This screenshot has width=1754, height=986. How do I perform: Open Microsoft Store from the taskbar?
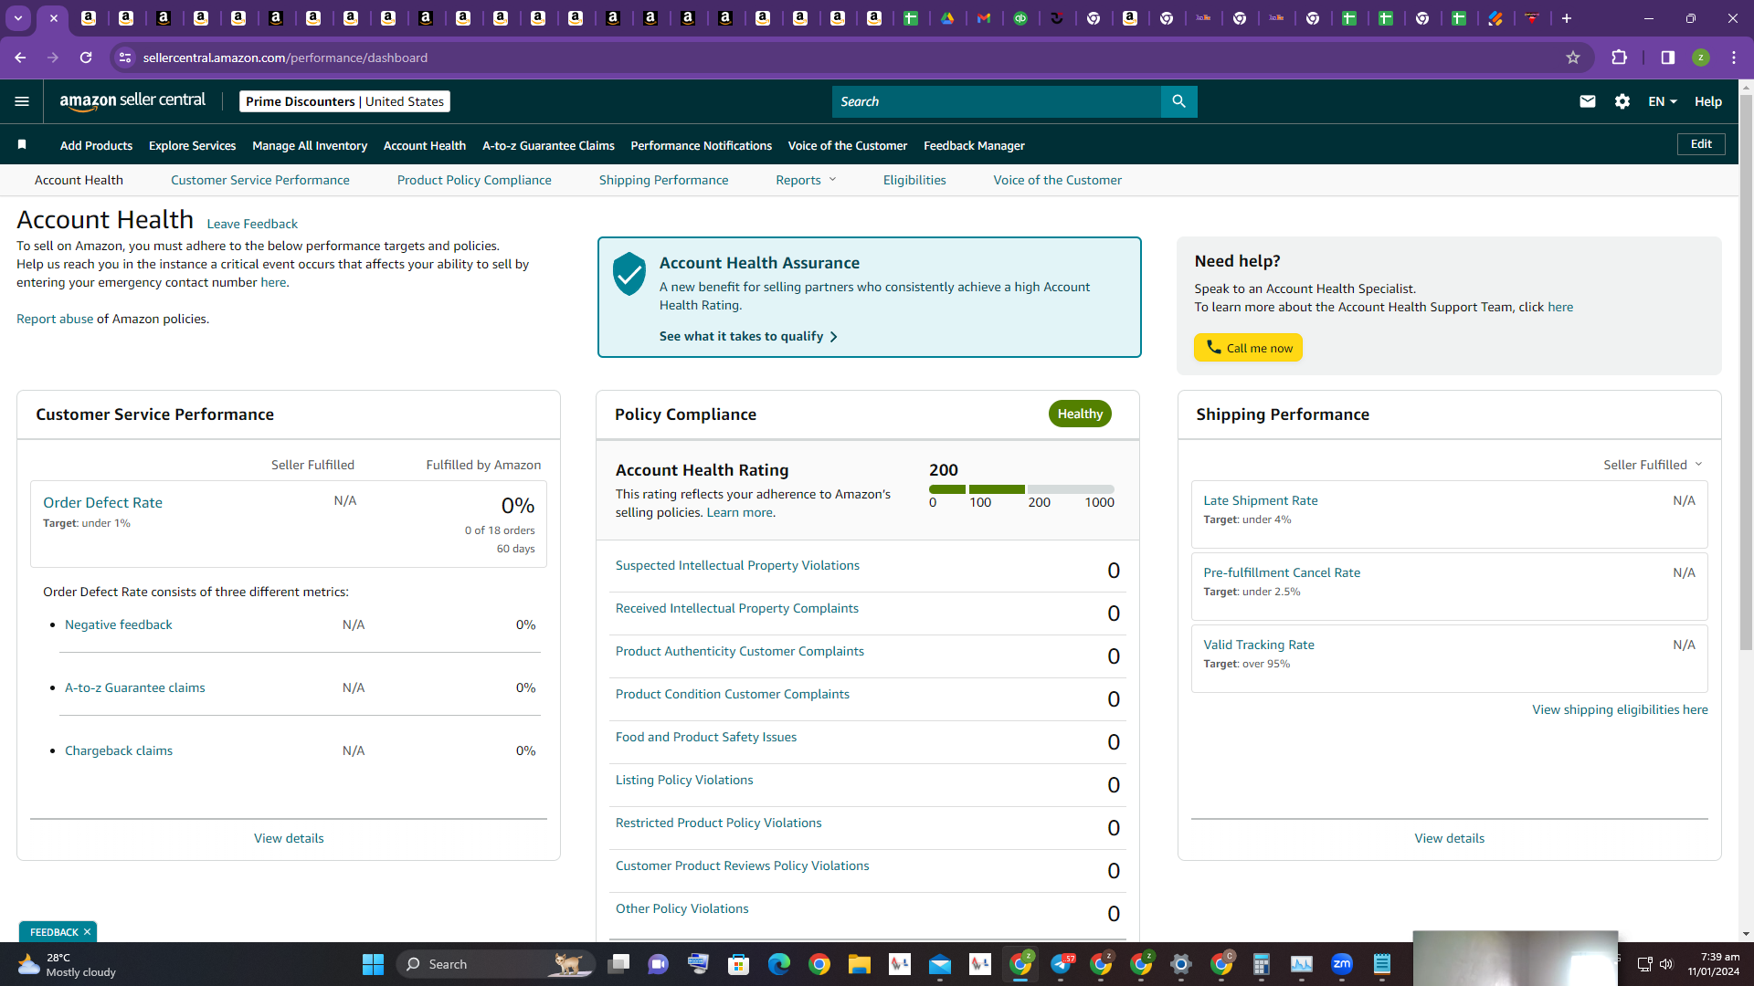pyautogui.click(x=739, y=964)
